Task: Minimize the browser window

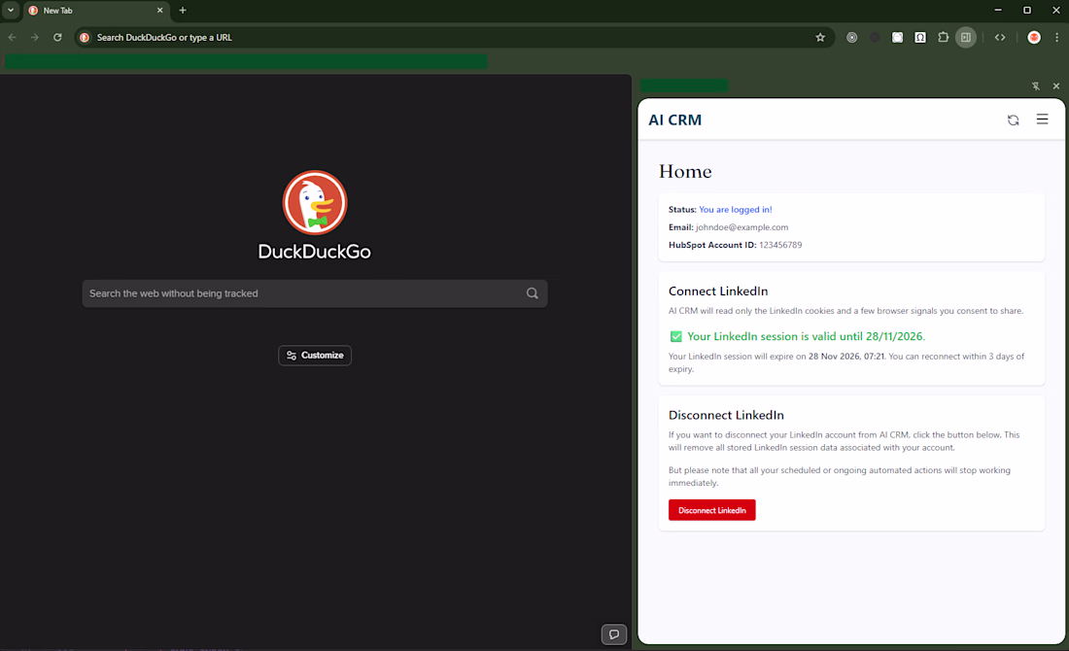Action: click(x=998, y=11)
